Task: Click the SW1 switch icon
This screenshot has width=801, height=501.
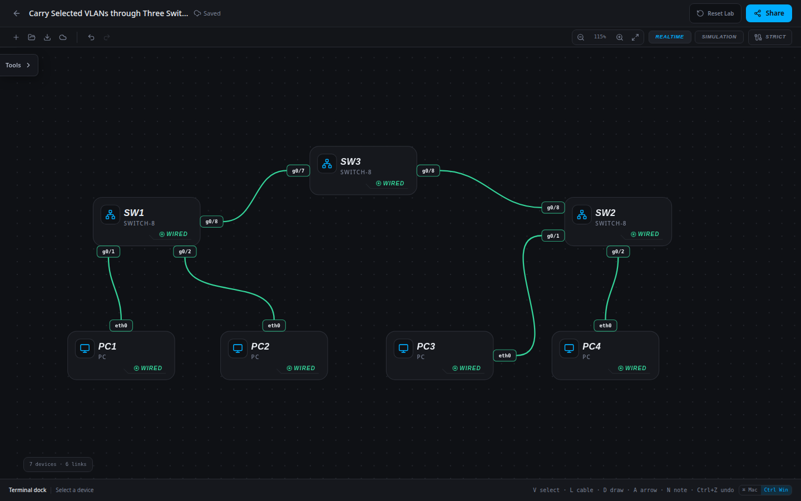Action: coord(110,215)
